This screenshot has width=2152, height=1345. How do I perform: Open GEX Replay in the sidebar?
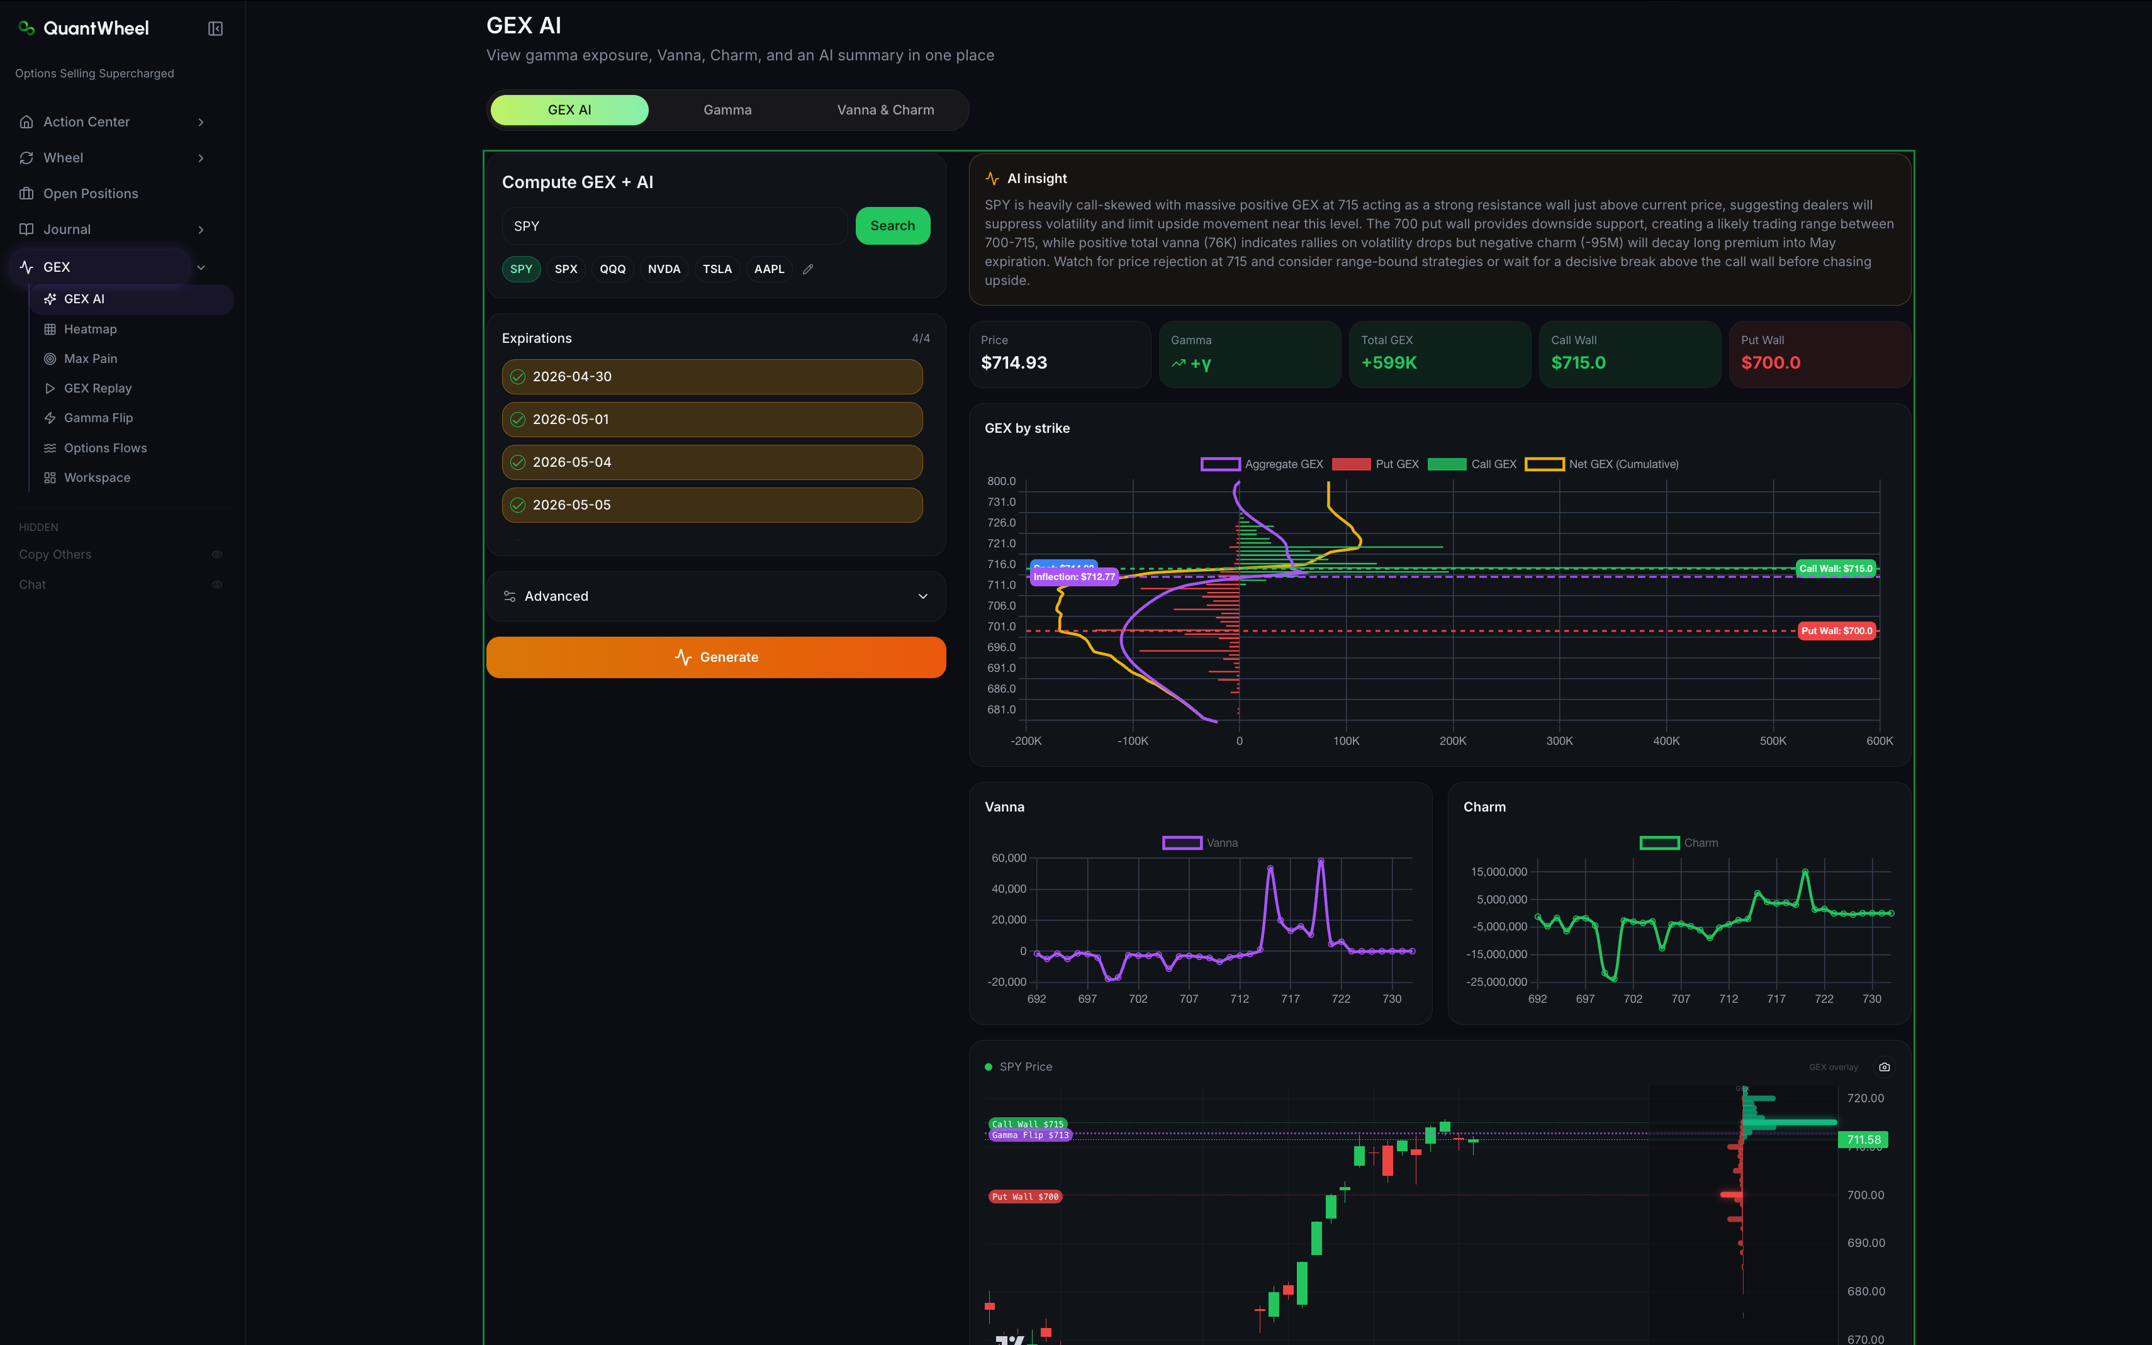coord(132,388)
